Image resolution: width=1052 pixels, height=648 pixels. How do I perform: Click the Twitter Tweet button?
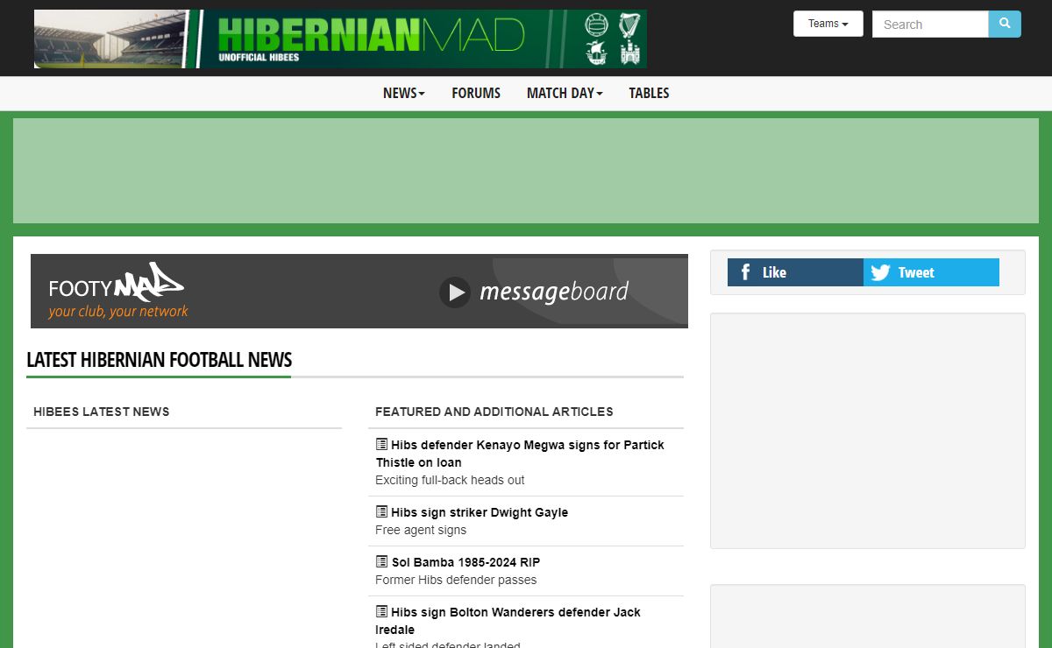[x=931, y=272]
